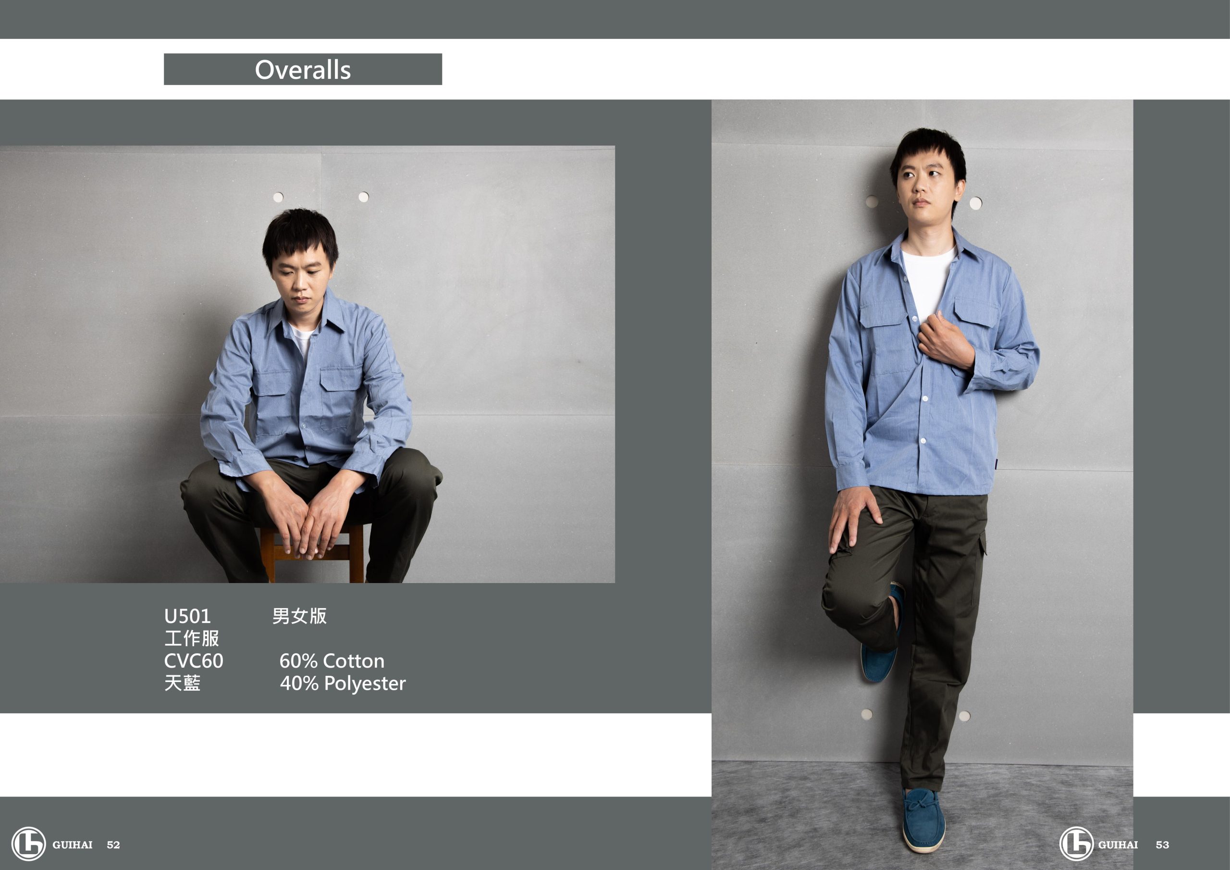Click the 40% Polyester text
This screenshot has height=870, width=1230.
(x=342, y=684)
